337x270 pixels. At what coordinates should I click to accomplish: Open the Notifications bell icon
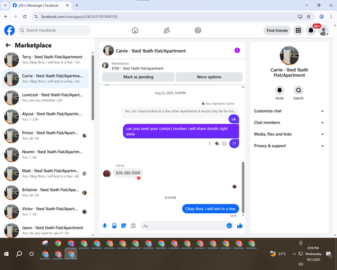pos(311,30)
